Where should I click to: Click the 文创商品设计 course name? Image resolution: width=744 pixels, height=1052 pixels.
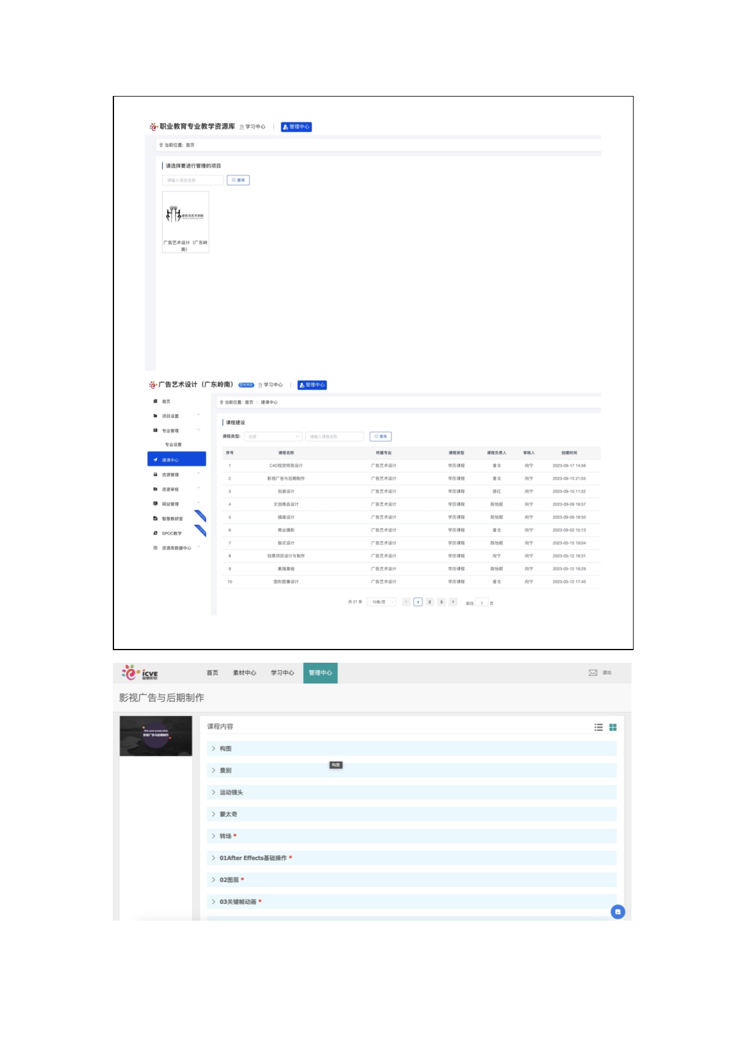point(286,504)
